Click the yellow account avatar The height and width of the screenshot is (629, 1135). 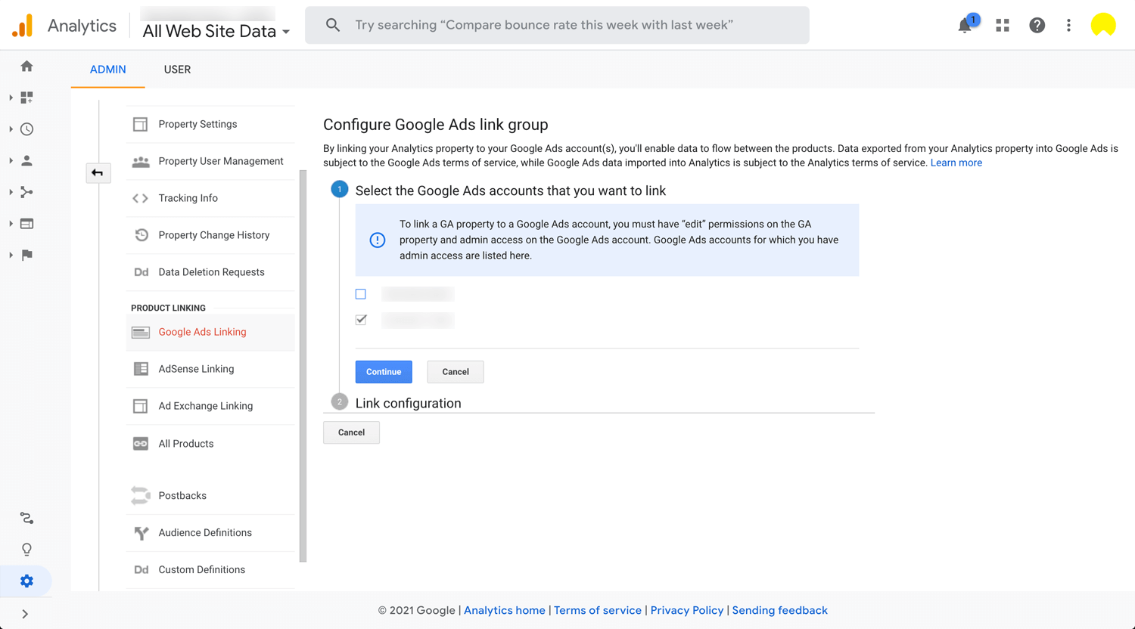click(1103, 25)
